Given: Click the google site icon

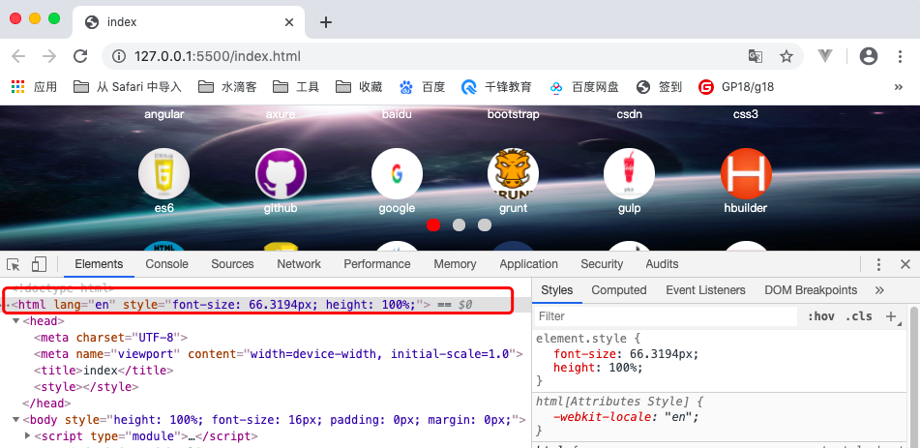Looking at the screenshot, I should [397, 173].
